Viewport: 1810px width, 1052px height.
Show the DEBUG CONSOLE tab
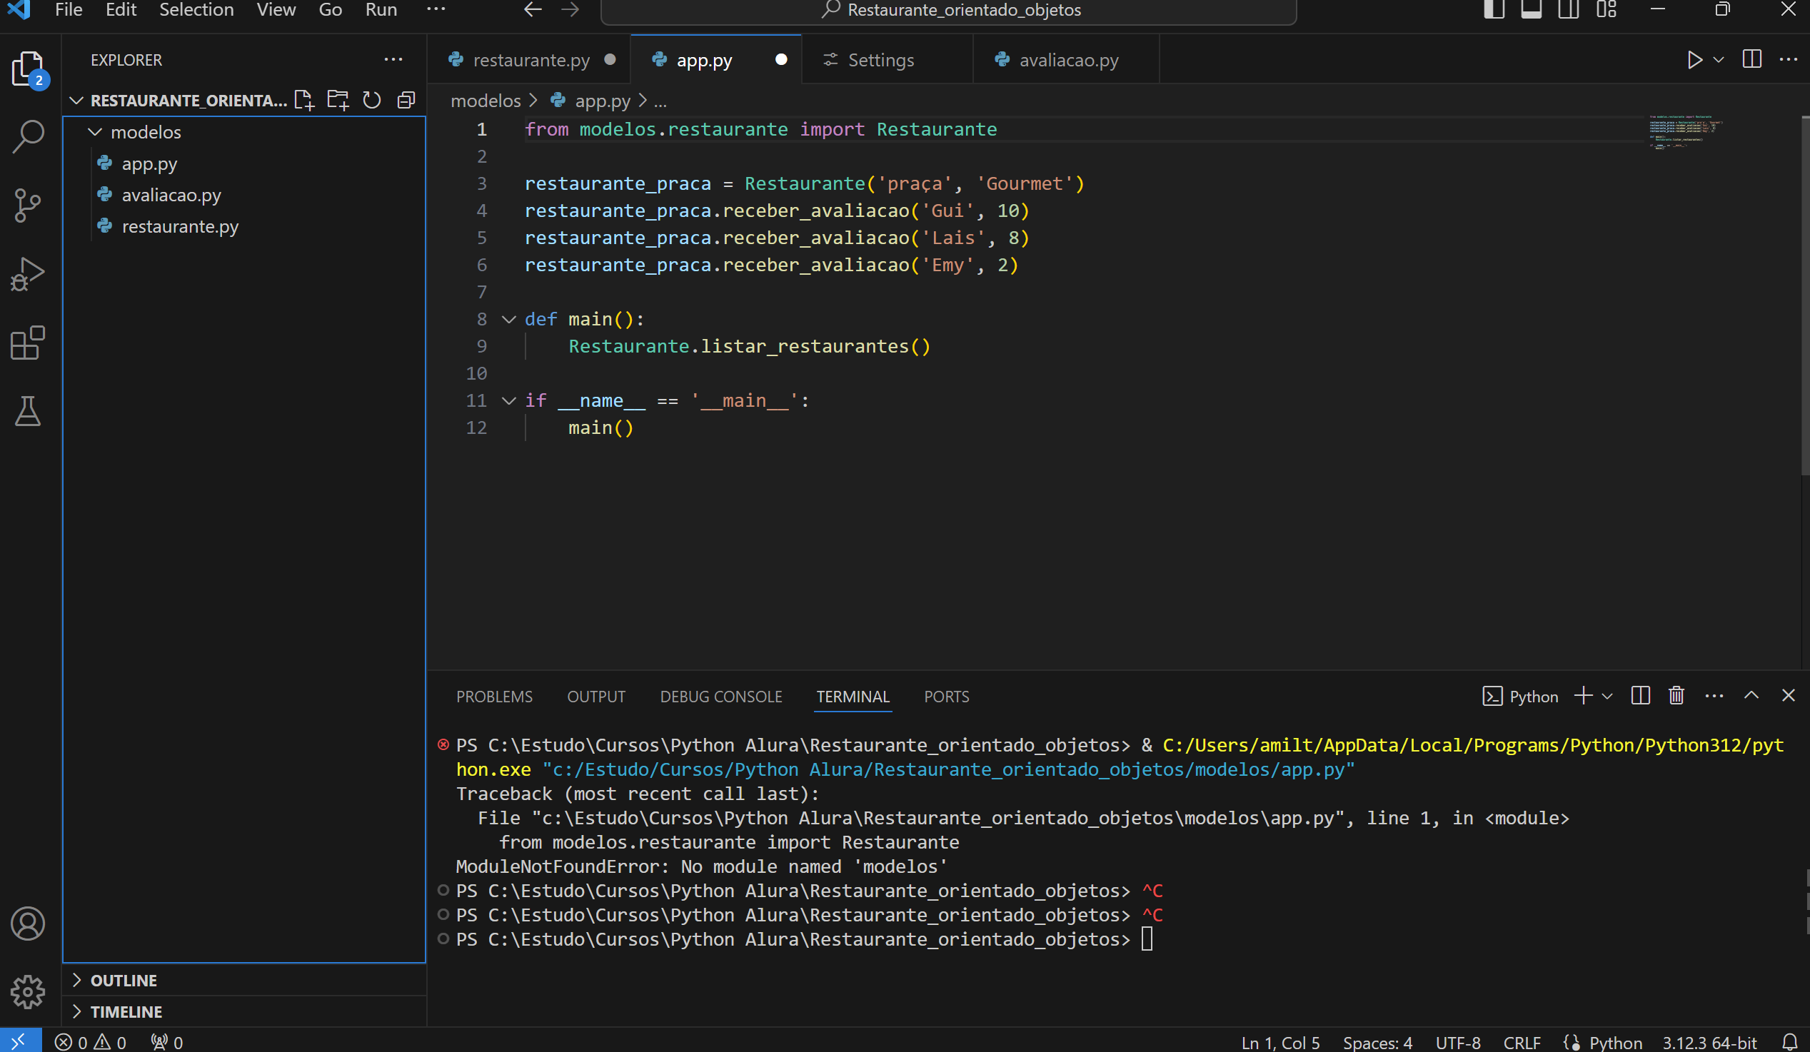coord(720,696)
